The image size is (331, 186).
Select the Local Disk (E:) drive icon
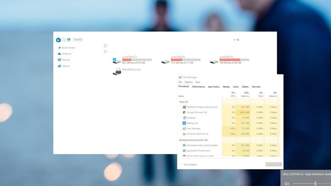(x=165, y=61)
